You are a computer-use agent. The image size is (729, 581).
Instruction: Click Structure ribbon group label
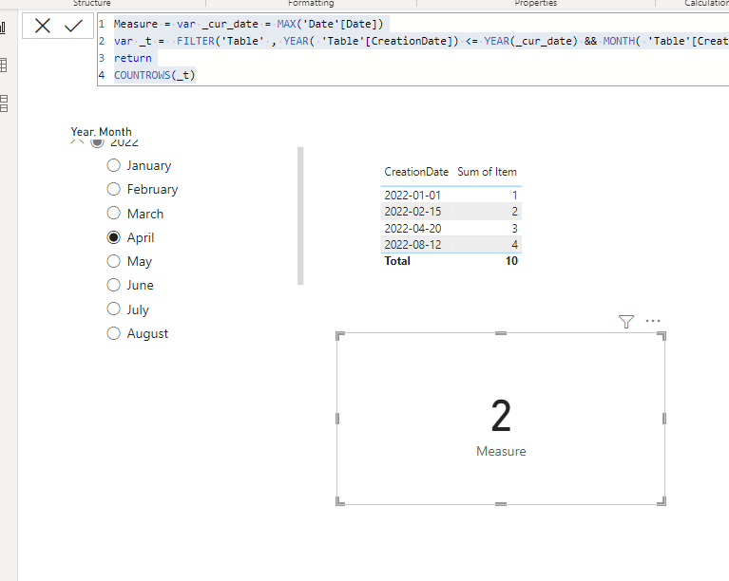tap(92, 3)
